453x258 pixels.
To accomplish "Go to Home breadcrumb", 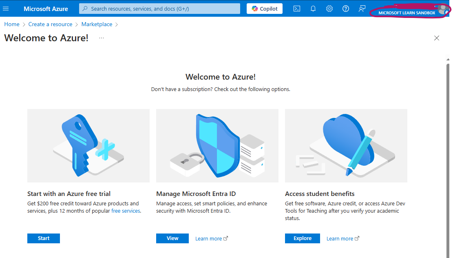I will pyautogui.click(x=12, y=24).
